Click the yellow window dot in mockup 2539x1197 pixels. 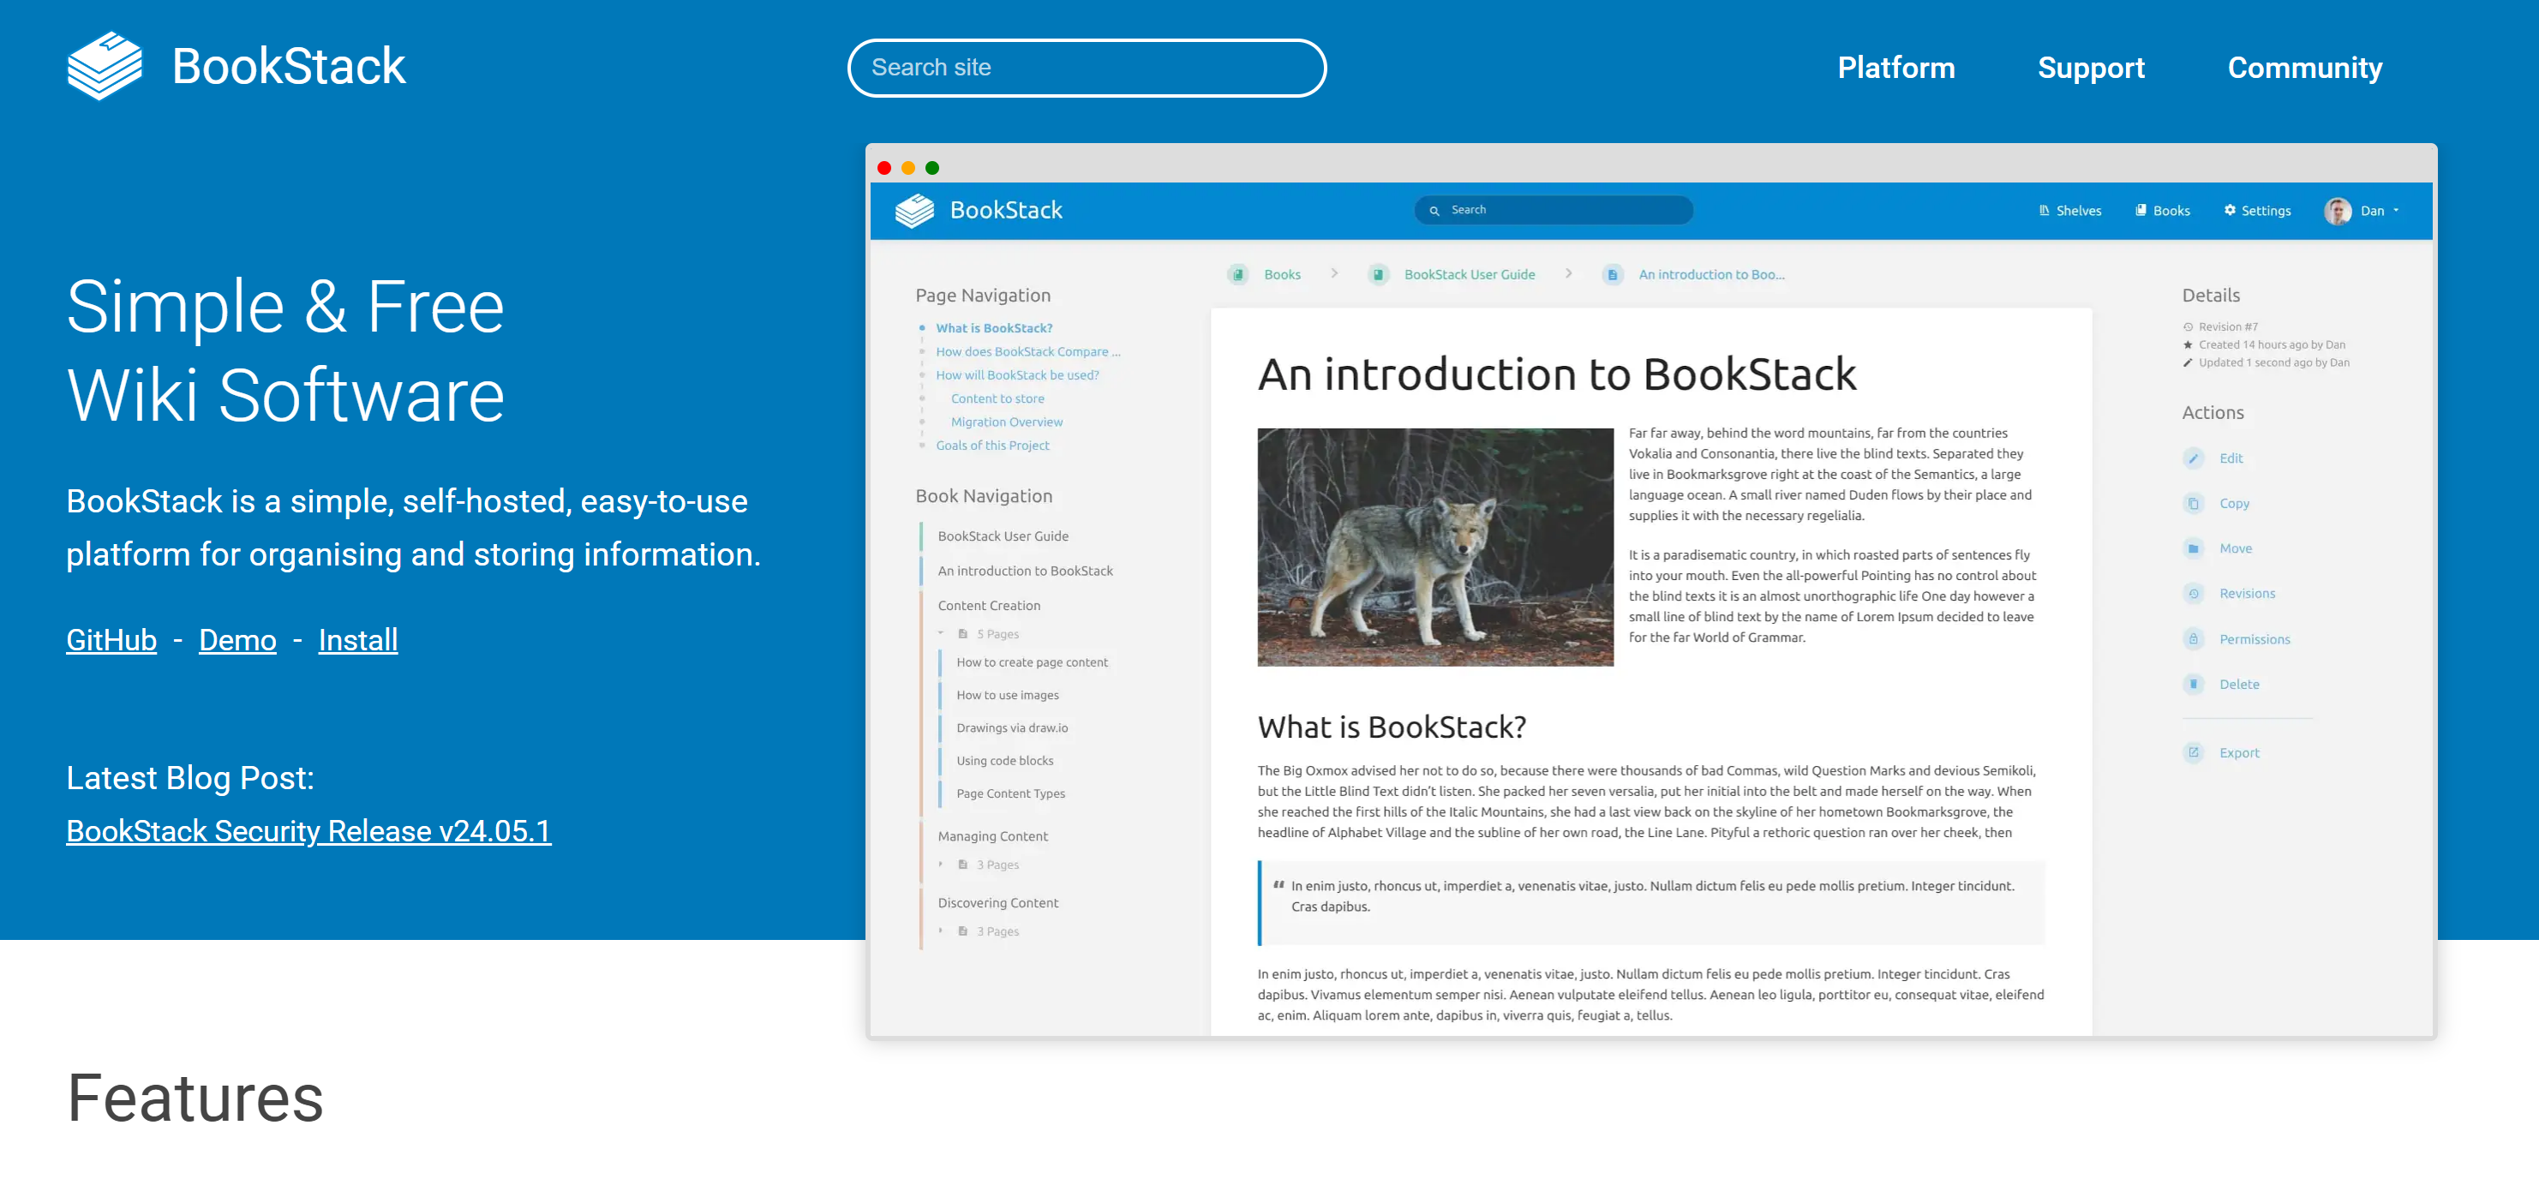click(x=907, y=167)
